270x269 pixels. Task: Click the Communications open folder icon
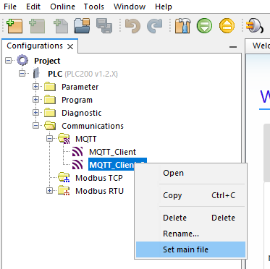point(50,126)
